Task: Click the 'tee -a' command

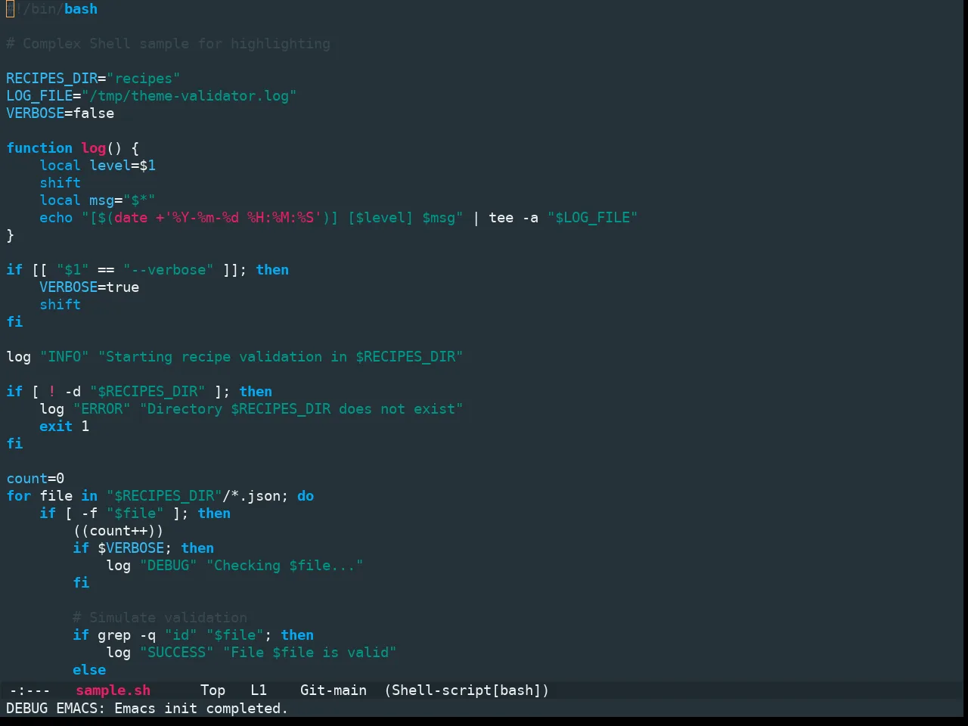Action: pyautogui.click(x=513, y=218)
